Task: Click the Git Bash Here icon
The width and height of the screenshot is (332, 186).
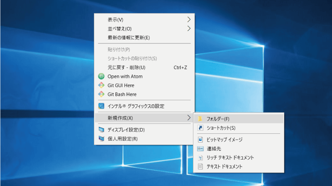Action: click(101, 94)
